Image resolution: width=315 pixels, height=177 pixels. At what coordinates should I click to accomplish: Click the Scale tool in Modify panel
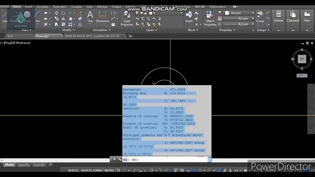pyautogui.click(x=63, y=25)
